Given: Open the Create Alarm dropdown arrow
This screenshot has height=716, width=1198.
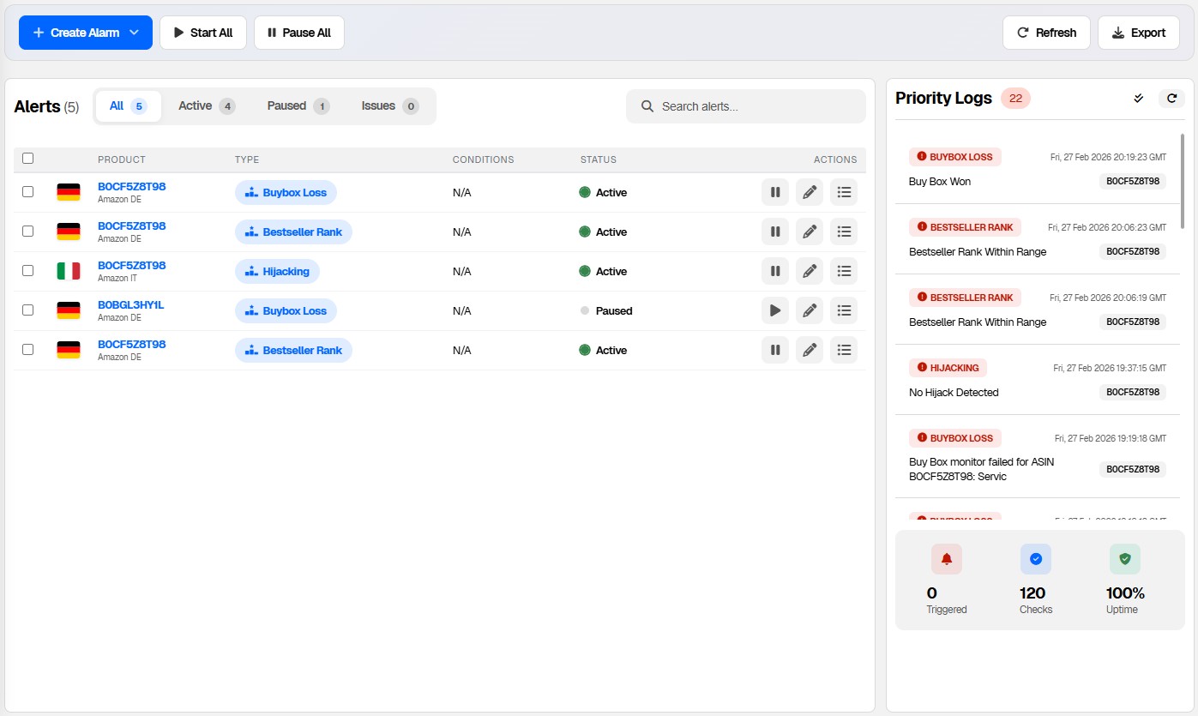Looking at the screenshot, I should [x=134, y=32].
